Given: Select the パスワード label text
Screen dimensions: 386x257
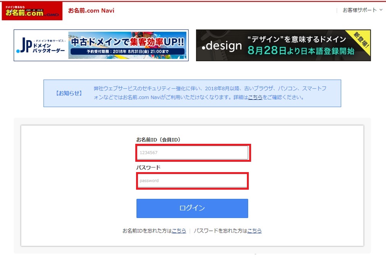Looking at the screenshot, I should tap(148, 168).
